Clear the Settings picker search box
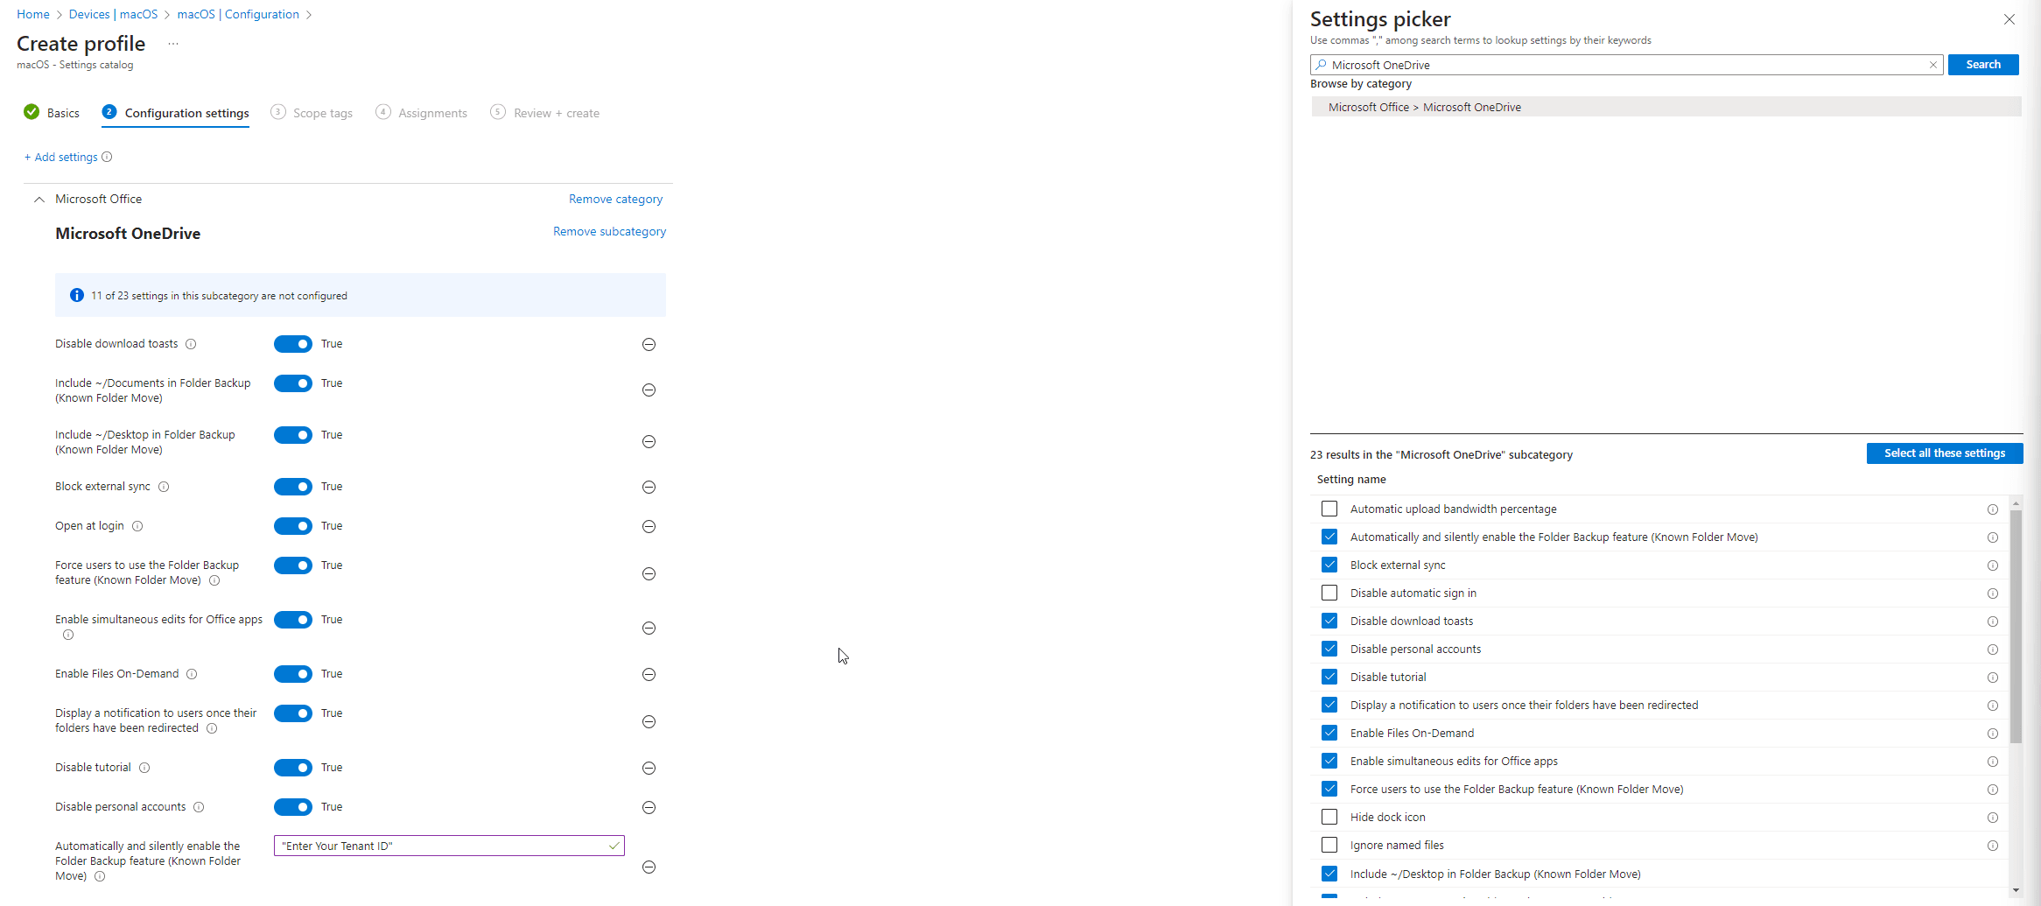The image size is (2041, 906). pyautogui.click(x=1933, y=65)
